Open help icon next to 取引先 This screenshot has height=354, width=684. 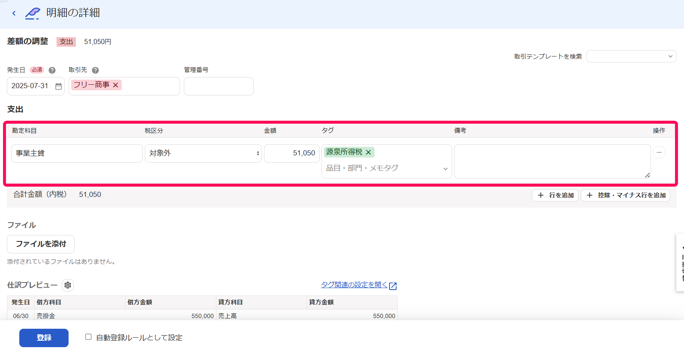(x=95, y=70)
